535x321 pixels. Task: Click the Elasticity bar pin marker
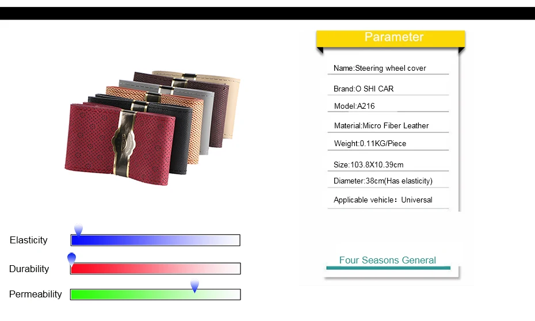(x=78, y=230)
